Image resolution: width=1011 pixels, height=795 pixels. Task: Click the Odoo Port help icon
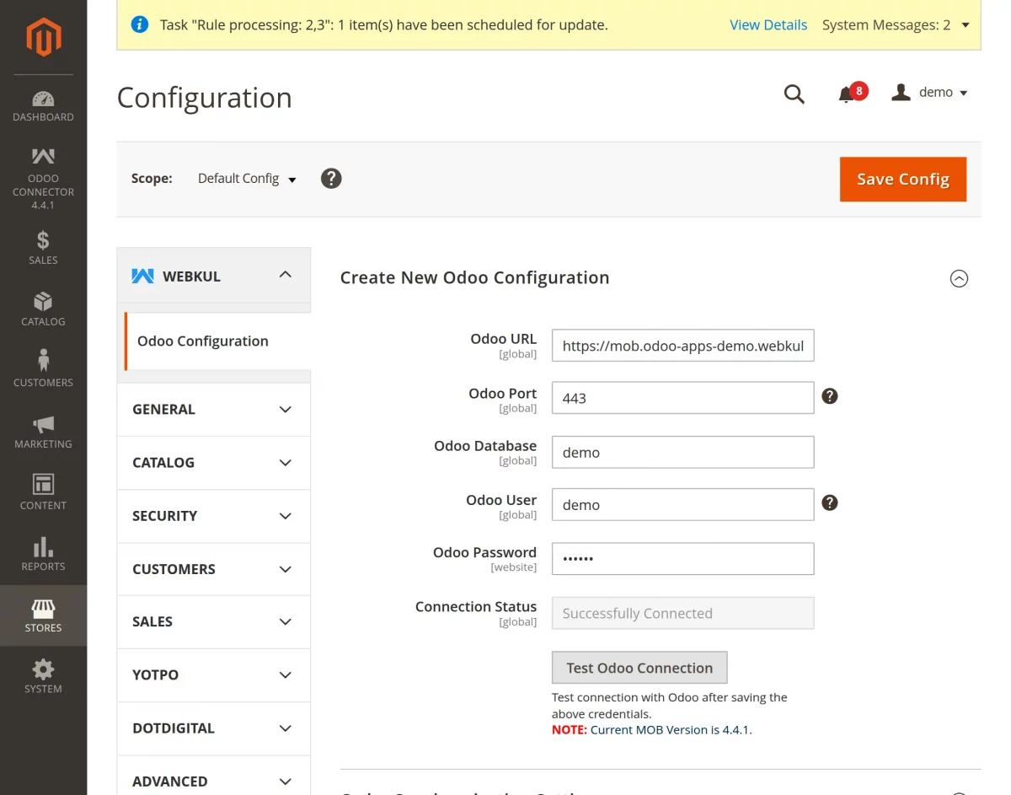click(x=830, y=396)
